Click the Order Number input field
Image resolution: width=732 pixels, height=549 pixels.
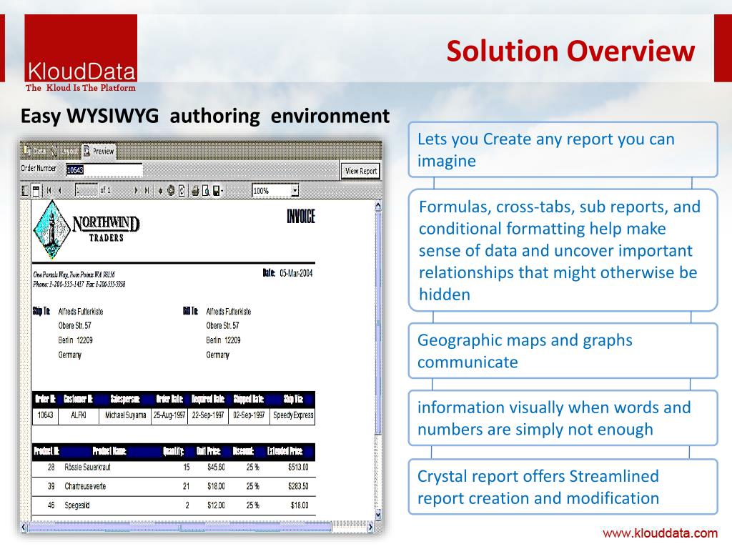pos(104,170)
